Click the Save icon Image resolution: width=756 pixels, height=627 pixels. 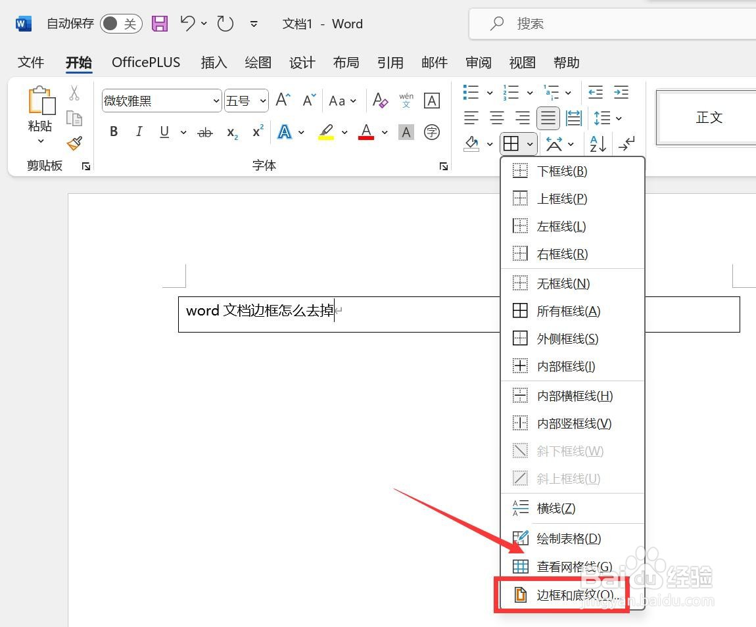click(158, 23)
